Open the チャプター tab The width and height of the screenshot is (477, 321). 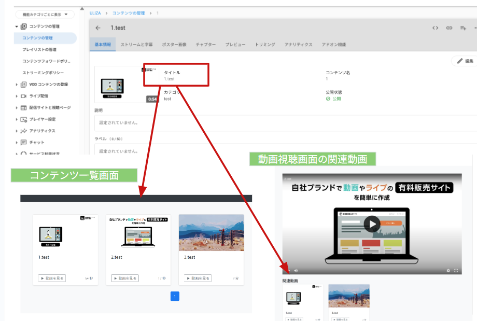click(x=206, y=45)
